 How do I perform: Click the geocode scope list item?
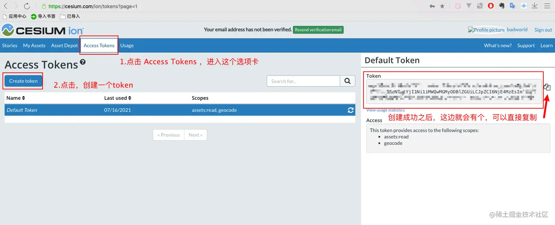point(393,143)
